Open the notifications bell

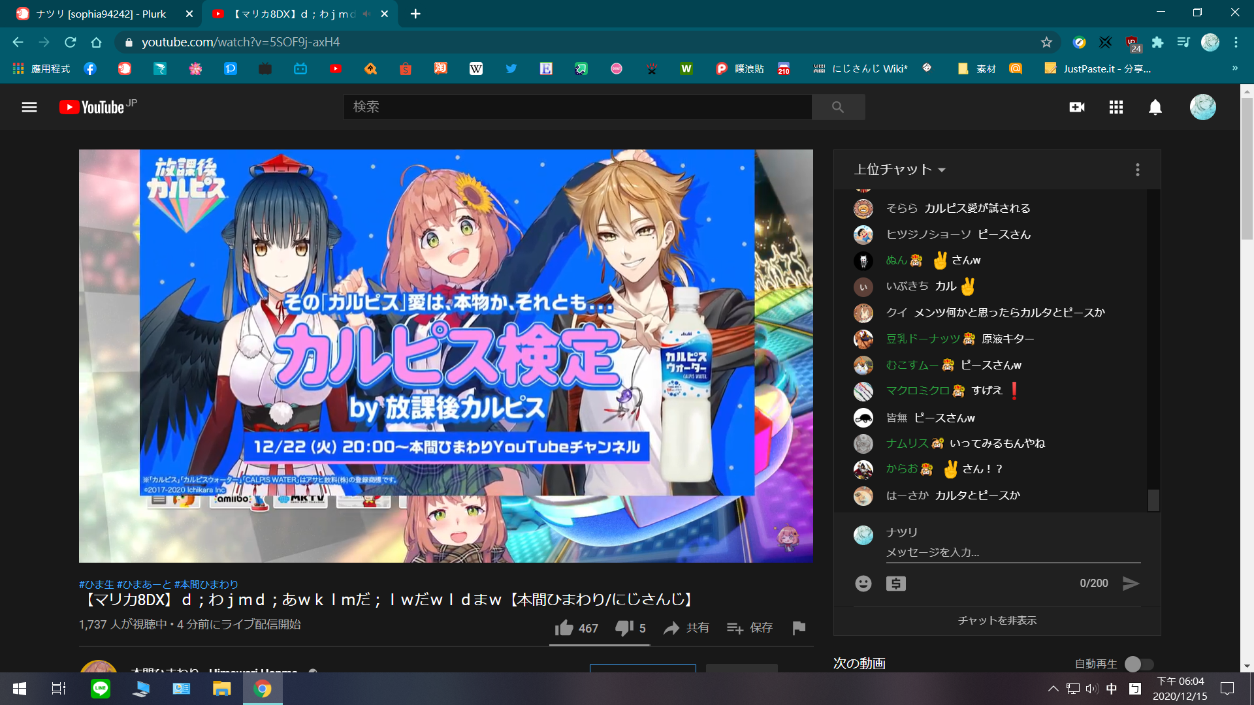coord(1155,107)
